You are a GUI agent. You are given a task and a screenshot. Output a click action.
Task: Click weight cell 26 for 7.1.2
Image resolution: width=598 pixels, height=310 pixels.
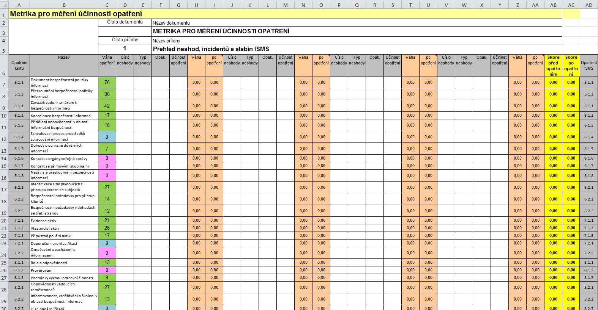click(x=107, y=228)
